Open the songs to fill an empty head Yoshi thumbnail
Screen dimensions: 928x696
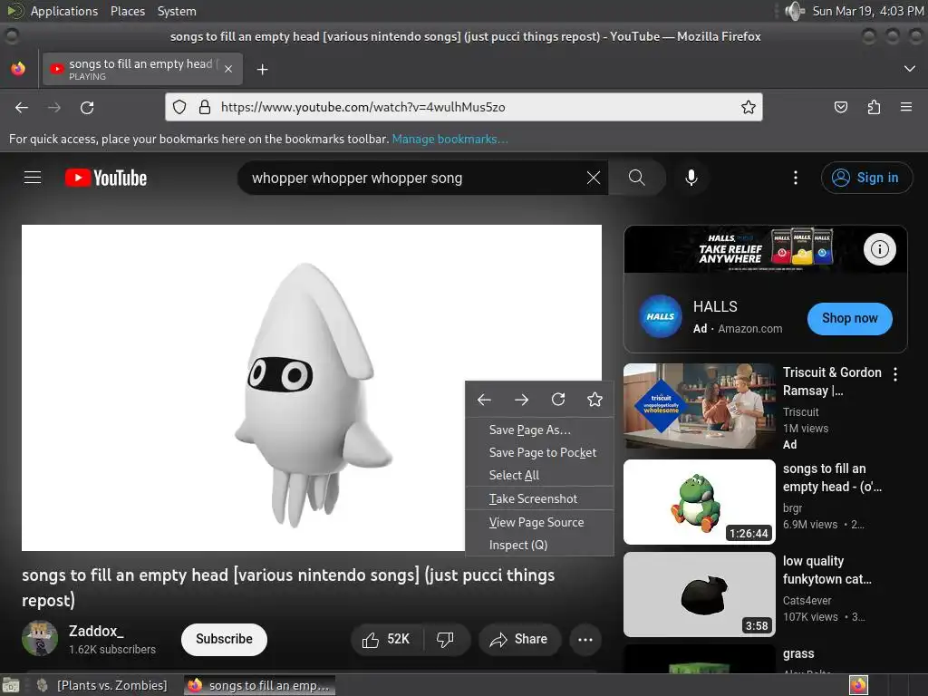699,502
